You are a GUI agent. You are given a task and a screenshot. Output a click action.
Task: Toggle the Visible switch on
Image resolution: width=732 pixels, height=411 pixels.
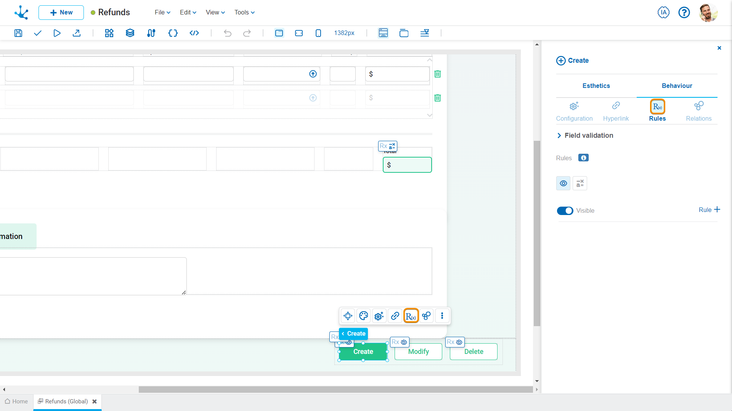(565, 210)
